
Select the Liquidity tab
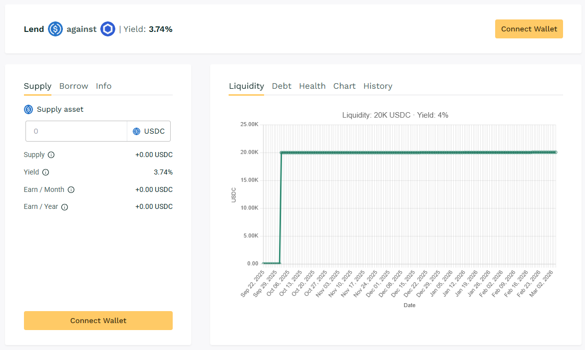(x=246, y=86)
